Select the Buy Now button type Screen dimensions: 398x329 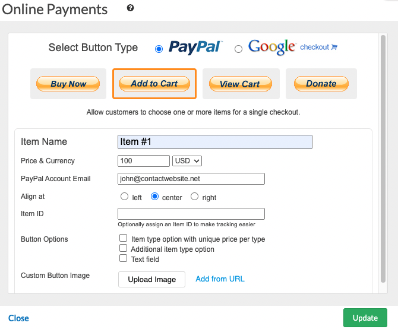pyautogui.click(x=68, y=84)
